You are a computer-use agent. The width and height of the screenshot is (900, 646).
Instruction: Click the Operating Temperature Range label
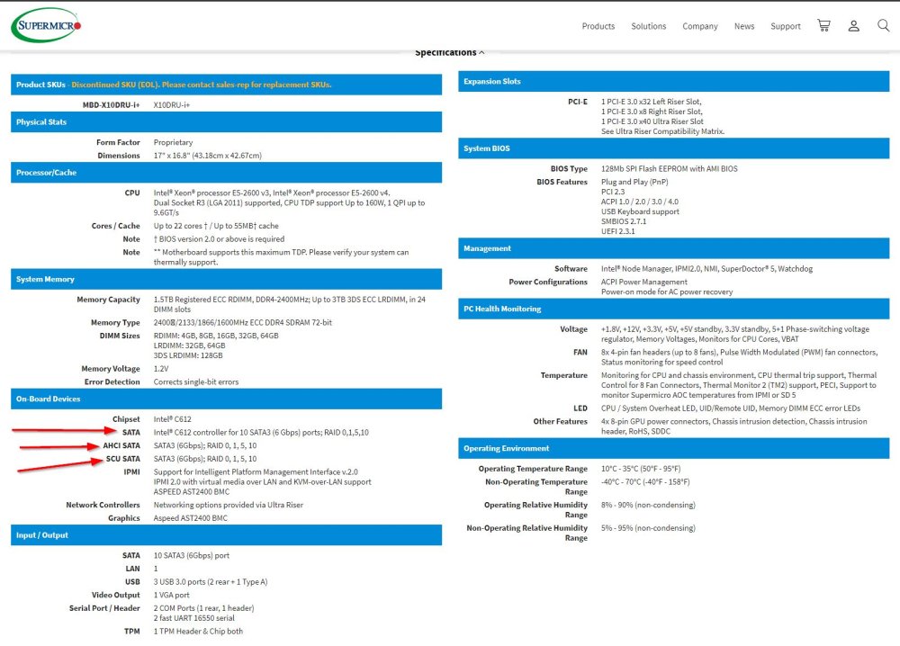point(533,469)
